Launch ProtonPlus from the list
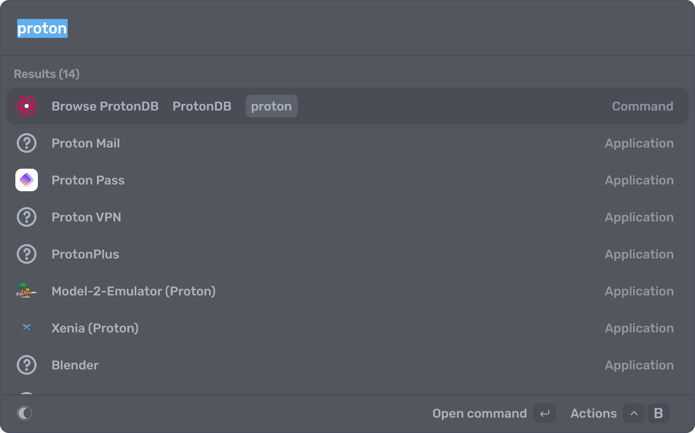Screen dimensions: 695x433 [85, 254]
